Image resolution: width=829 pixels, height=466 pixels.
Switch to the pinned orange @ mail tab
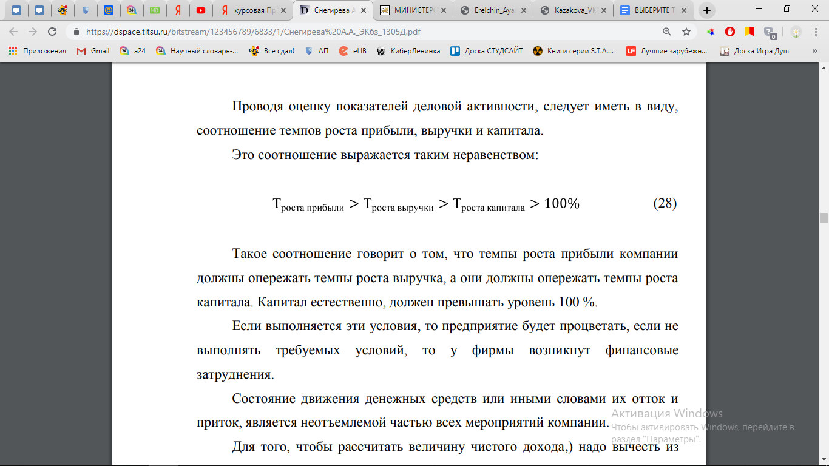pos(109,10)
